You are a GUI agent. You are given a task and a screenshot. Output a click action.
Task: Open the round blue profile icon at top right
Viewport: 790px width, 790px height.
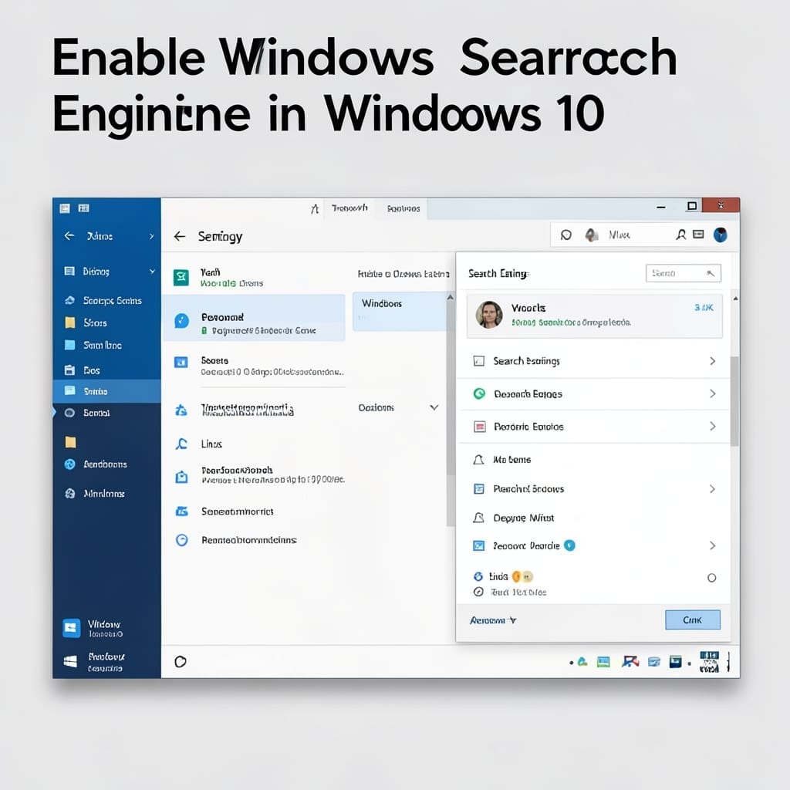coord(721,235)
